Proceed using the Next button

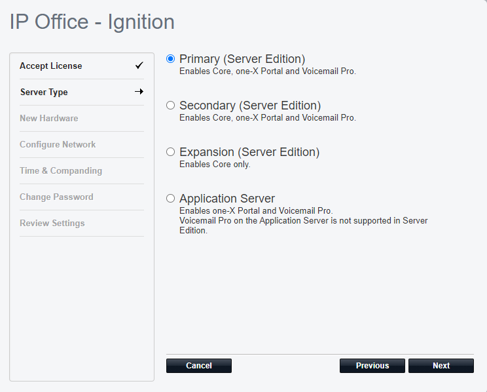441,366
